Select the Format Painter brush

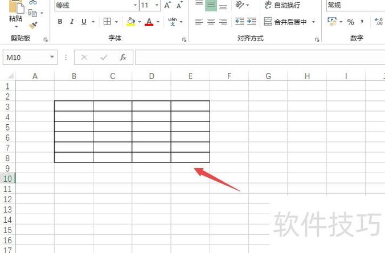coord(33,25)
